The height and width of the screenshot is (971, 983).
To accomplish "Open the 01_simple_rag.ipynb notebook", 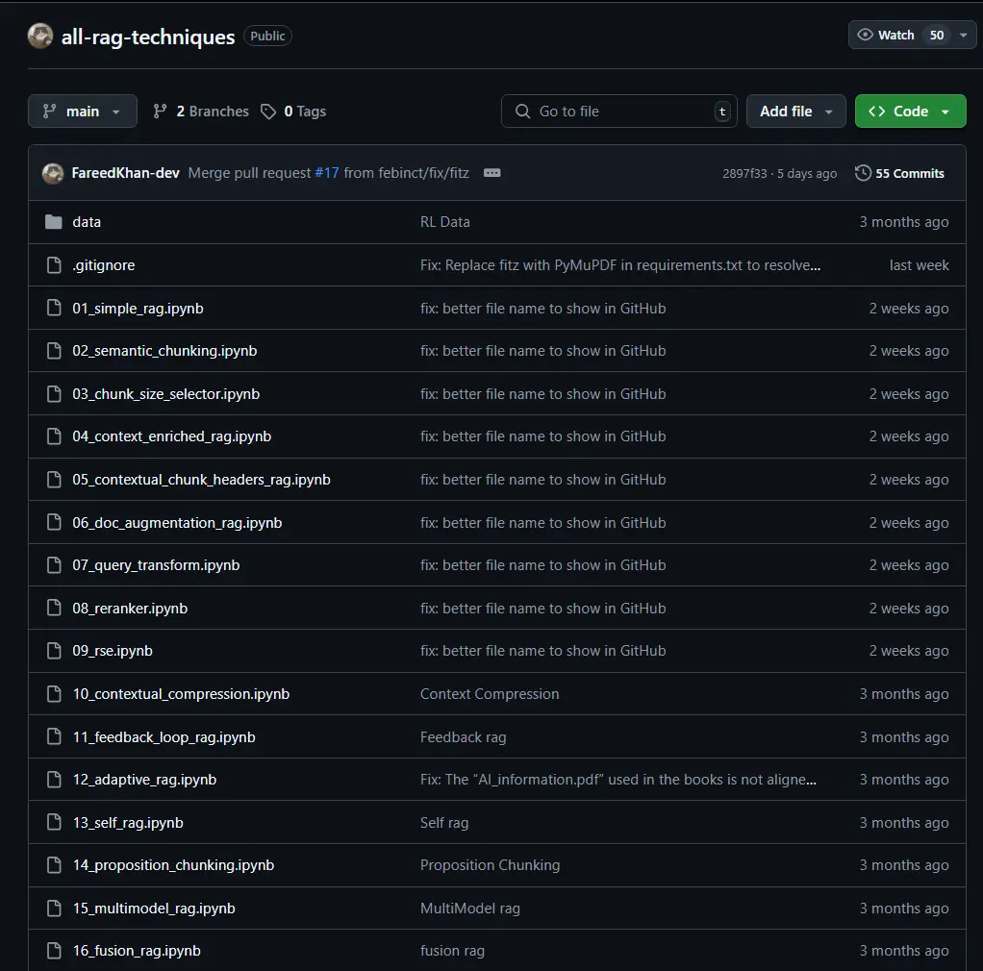I will click(138, 309).
